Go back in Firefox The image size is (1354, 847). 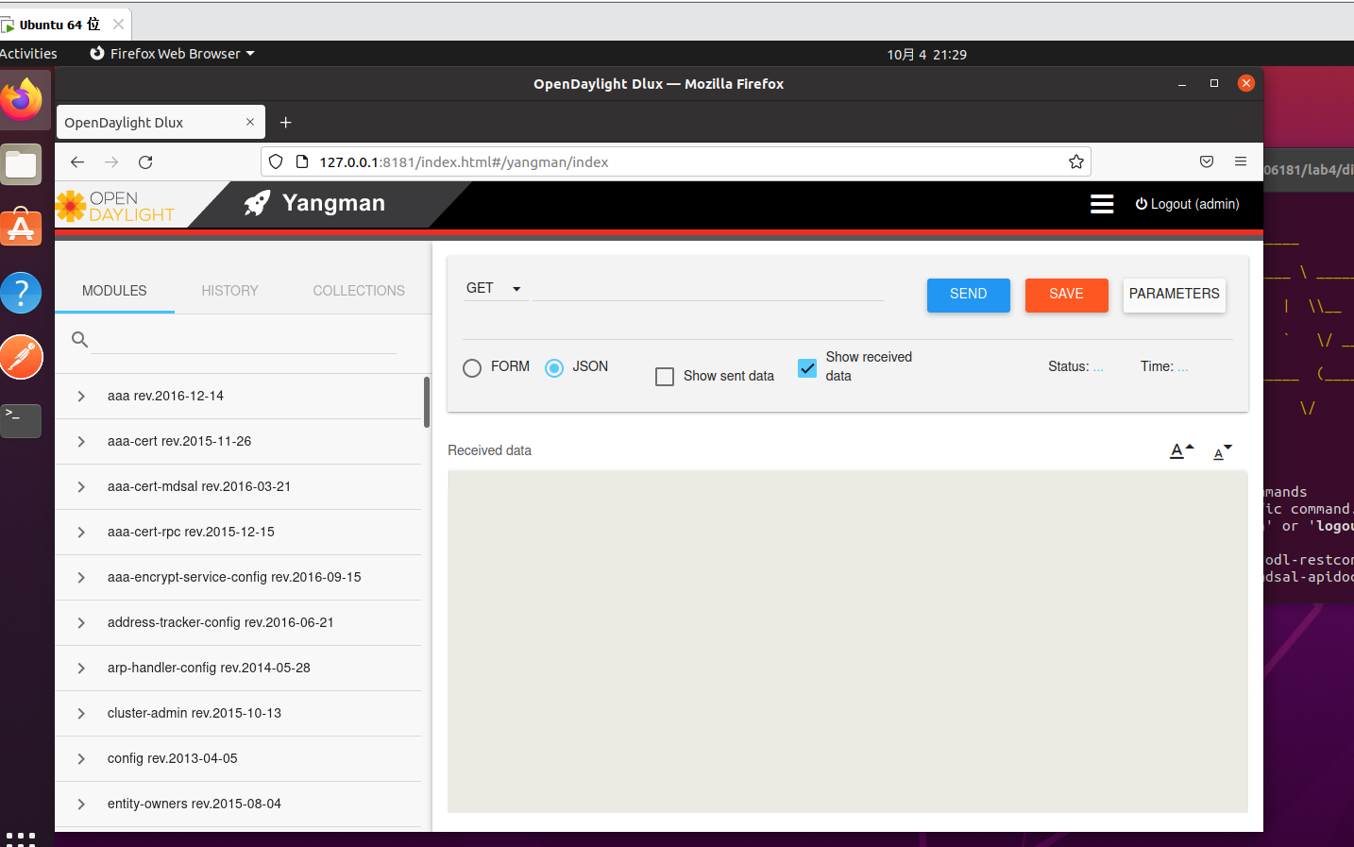(x=77, y=162)
